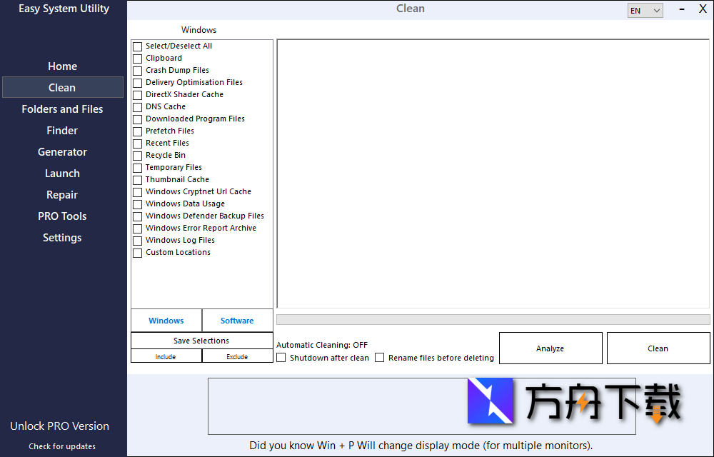Start cleaning with the Clean button
714x457 pixels.
tap(658, 348)
